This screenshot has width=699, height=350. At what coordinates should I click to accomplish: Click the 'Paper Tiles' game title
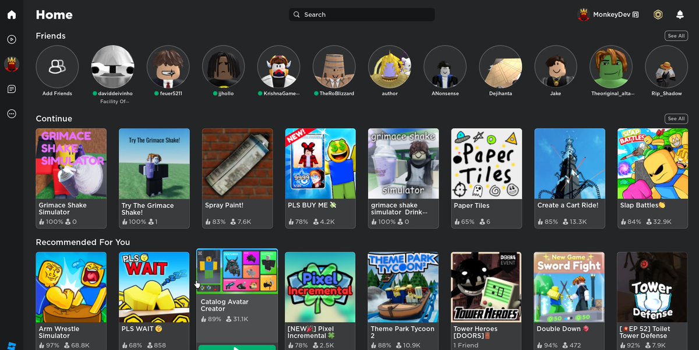(472, 206)
